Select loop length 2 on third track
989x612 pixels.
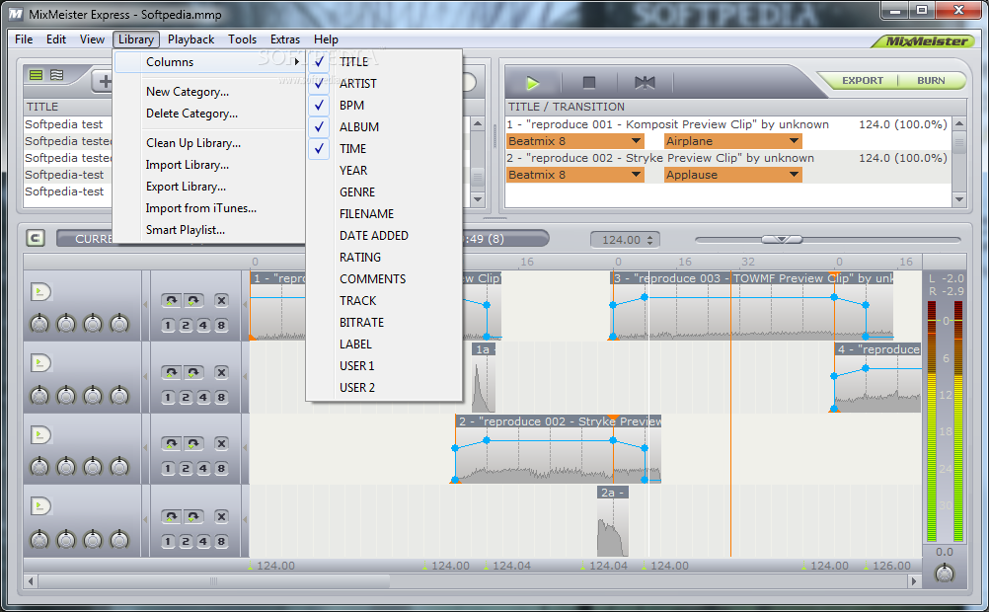point(186,469)
